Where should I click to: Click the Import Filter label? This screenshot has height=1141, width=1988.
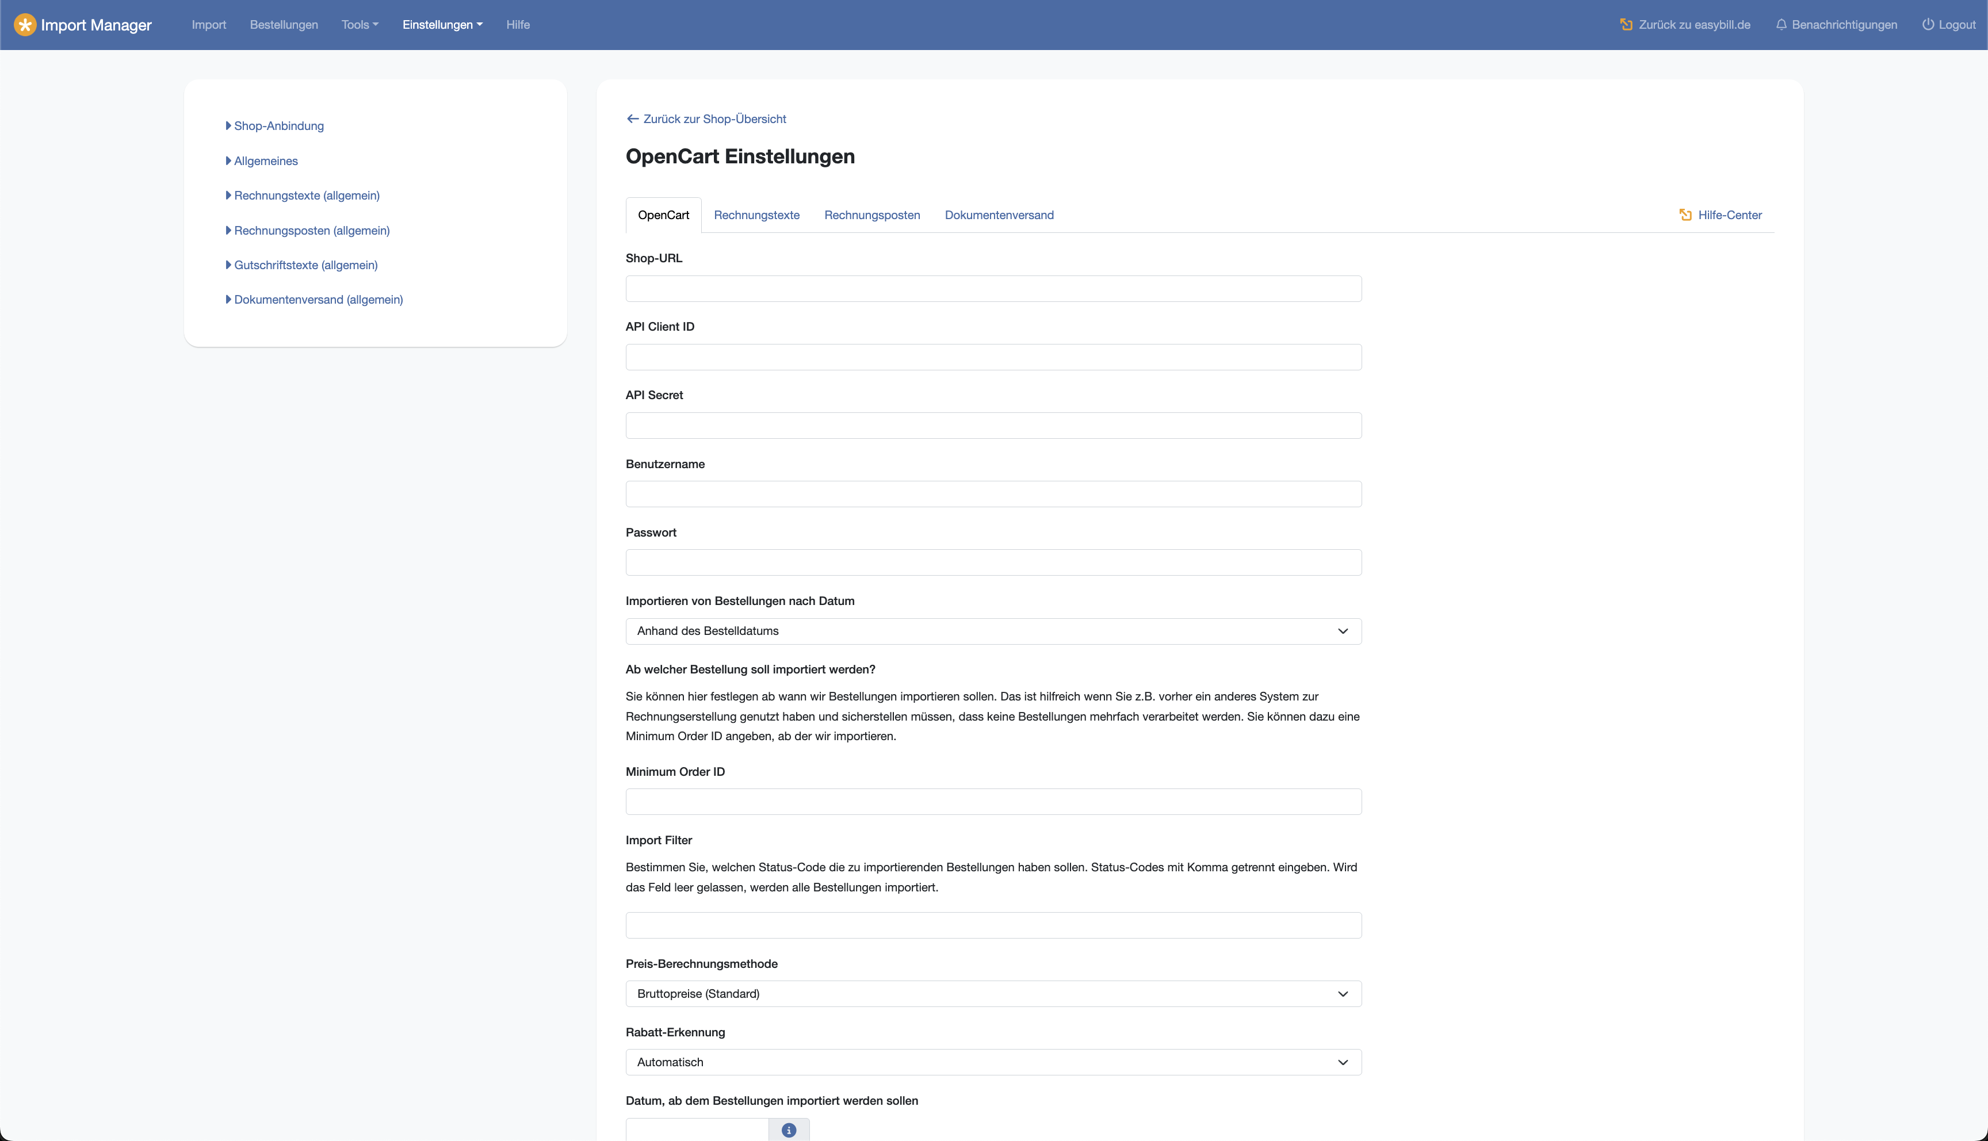point(658,840)
